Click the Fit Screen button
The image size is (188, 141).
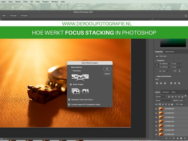[13, 16]
